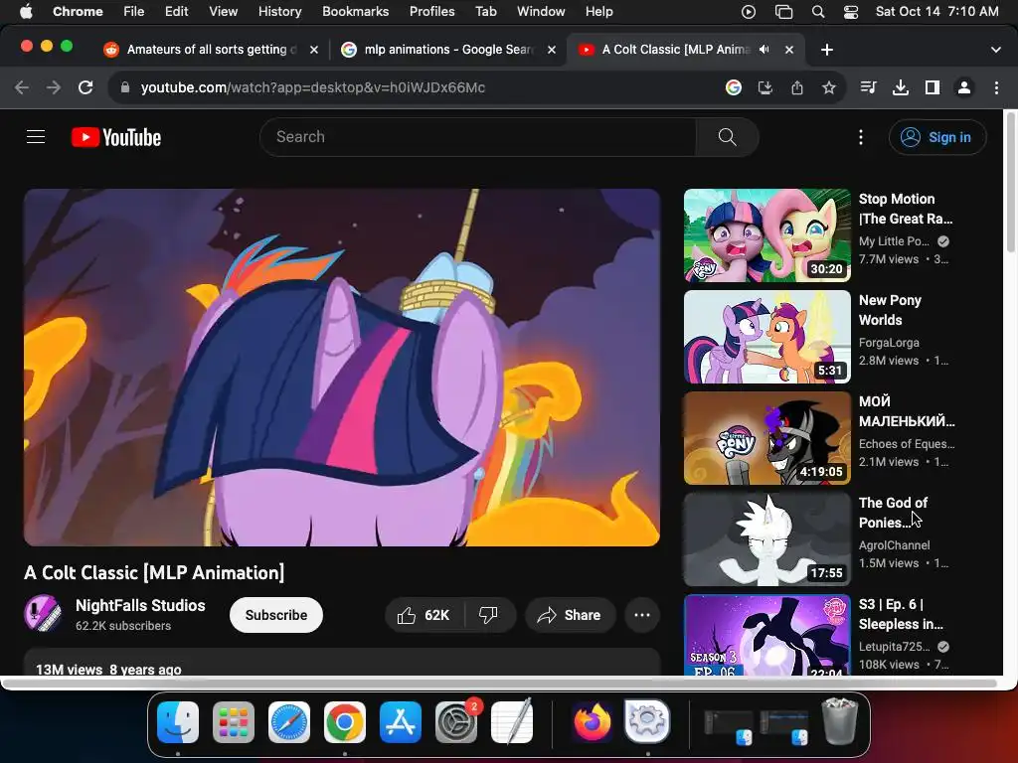Close the mlp animations Google Search tab
Image resolution: width=1018 pixels, height=763 pixels.
[552, 50]
